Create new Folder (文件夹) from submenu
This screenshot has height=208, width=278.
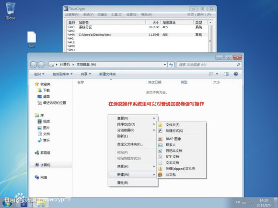point(182,125)
